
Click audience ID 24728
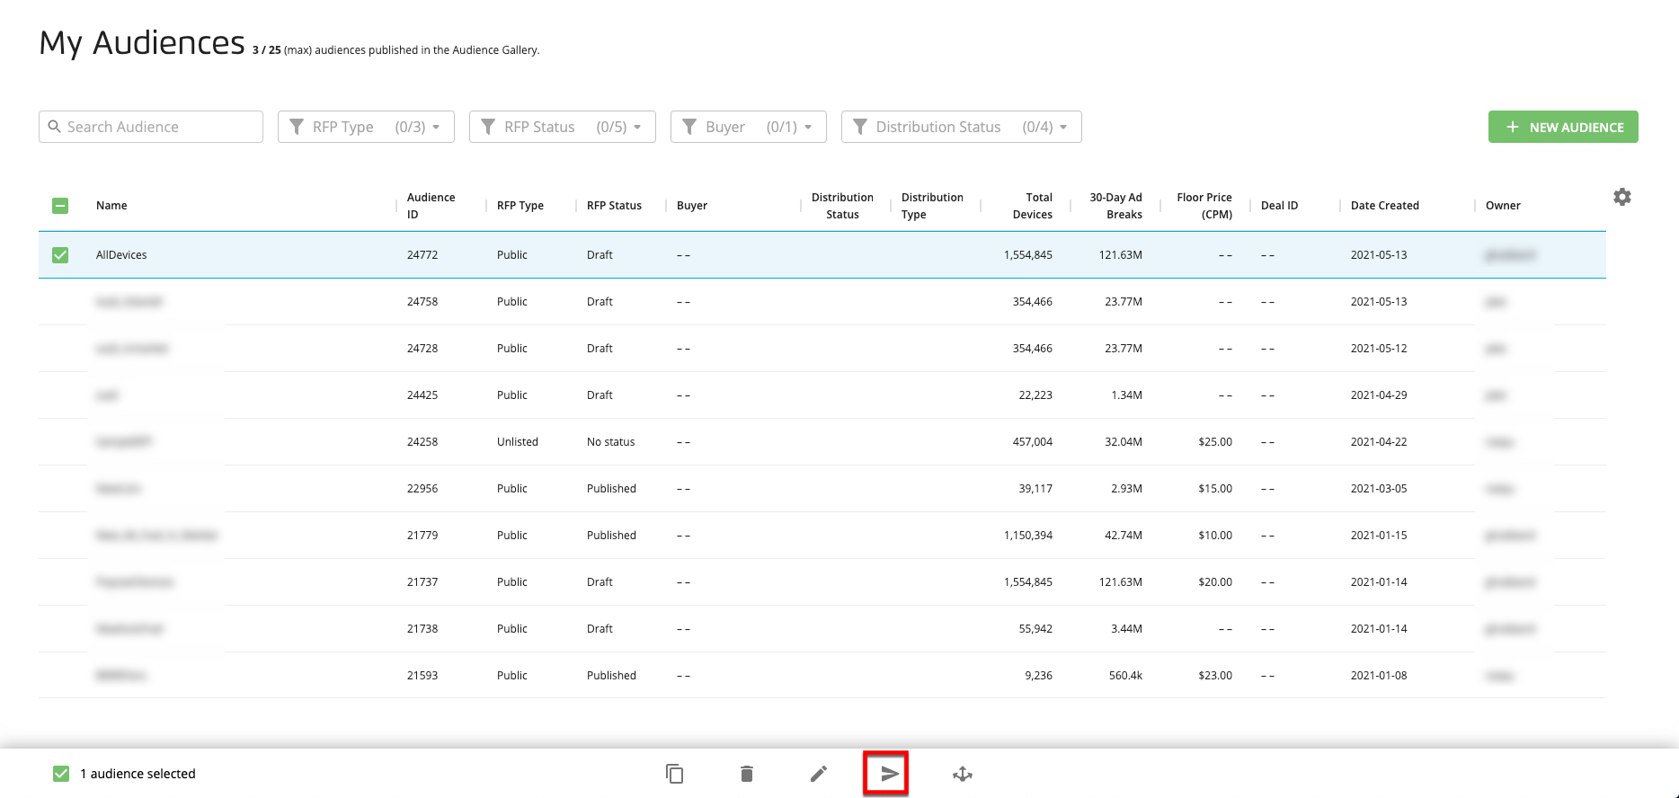[x=422, y=349]
